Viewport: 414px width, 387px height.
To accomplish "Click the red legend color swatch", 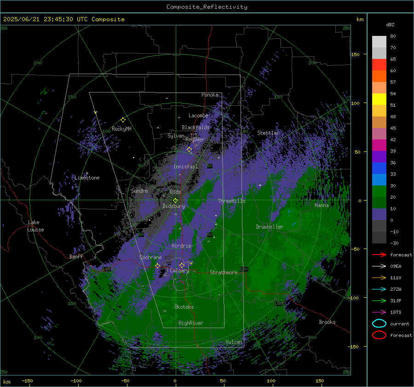I will pyautogui.click(x=379, y=65).
